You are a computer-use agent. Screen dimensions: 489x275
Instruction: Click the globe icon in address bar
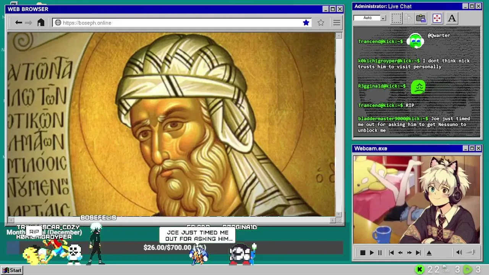point(58,23)
